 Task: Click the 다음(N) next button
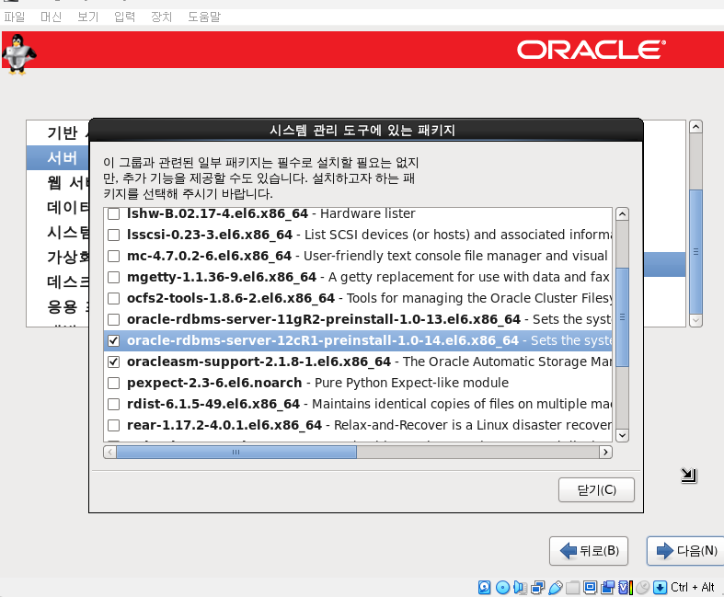coord(685,551)
